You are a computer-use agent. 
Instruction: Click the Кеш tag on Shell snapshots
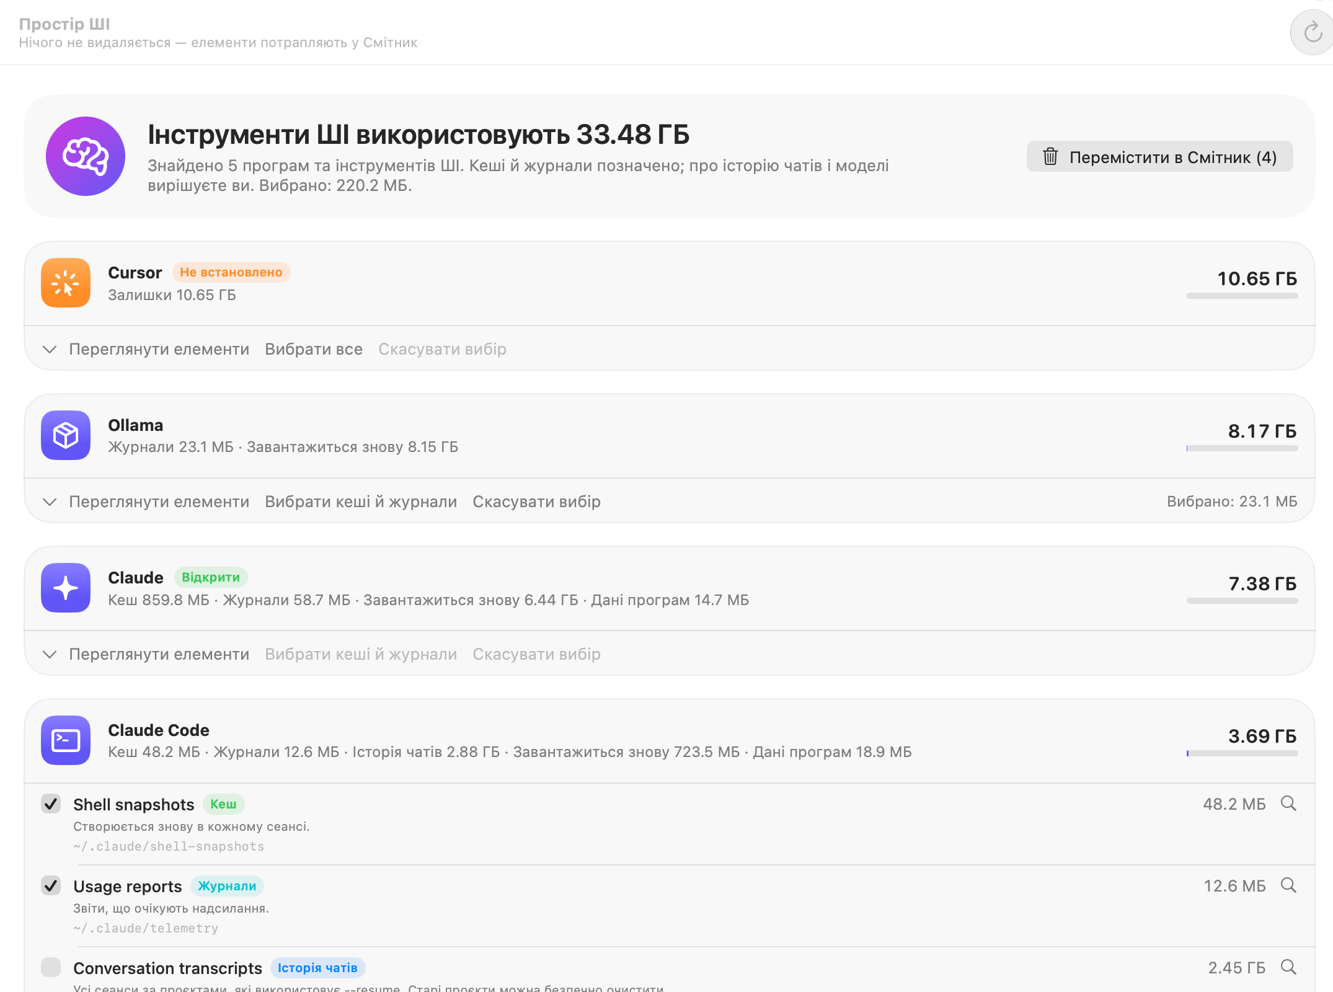[x=223, y=804]
